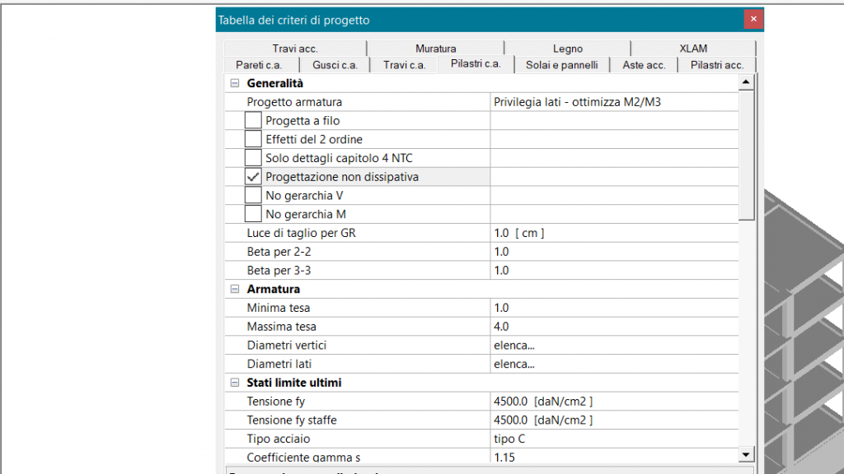Screen dimensions: 844x474
Task: Open Diametri lati elenca... list
Action: pos(614,364)
